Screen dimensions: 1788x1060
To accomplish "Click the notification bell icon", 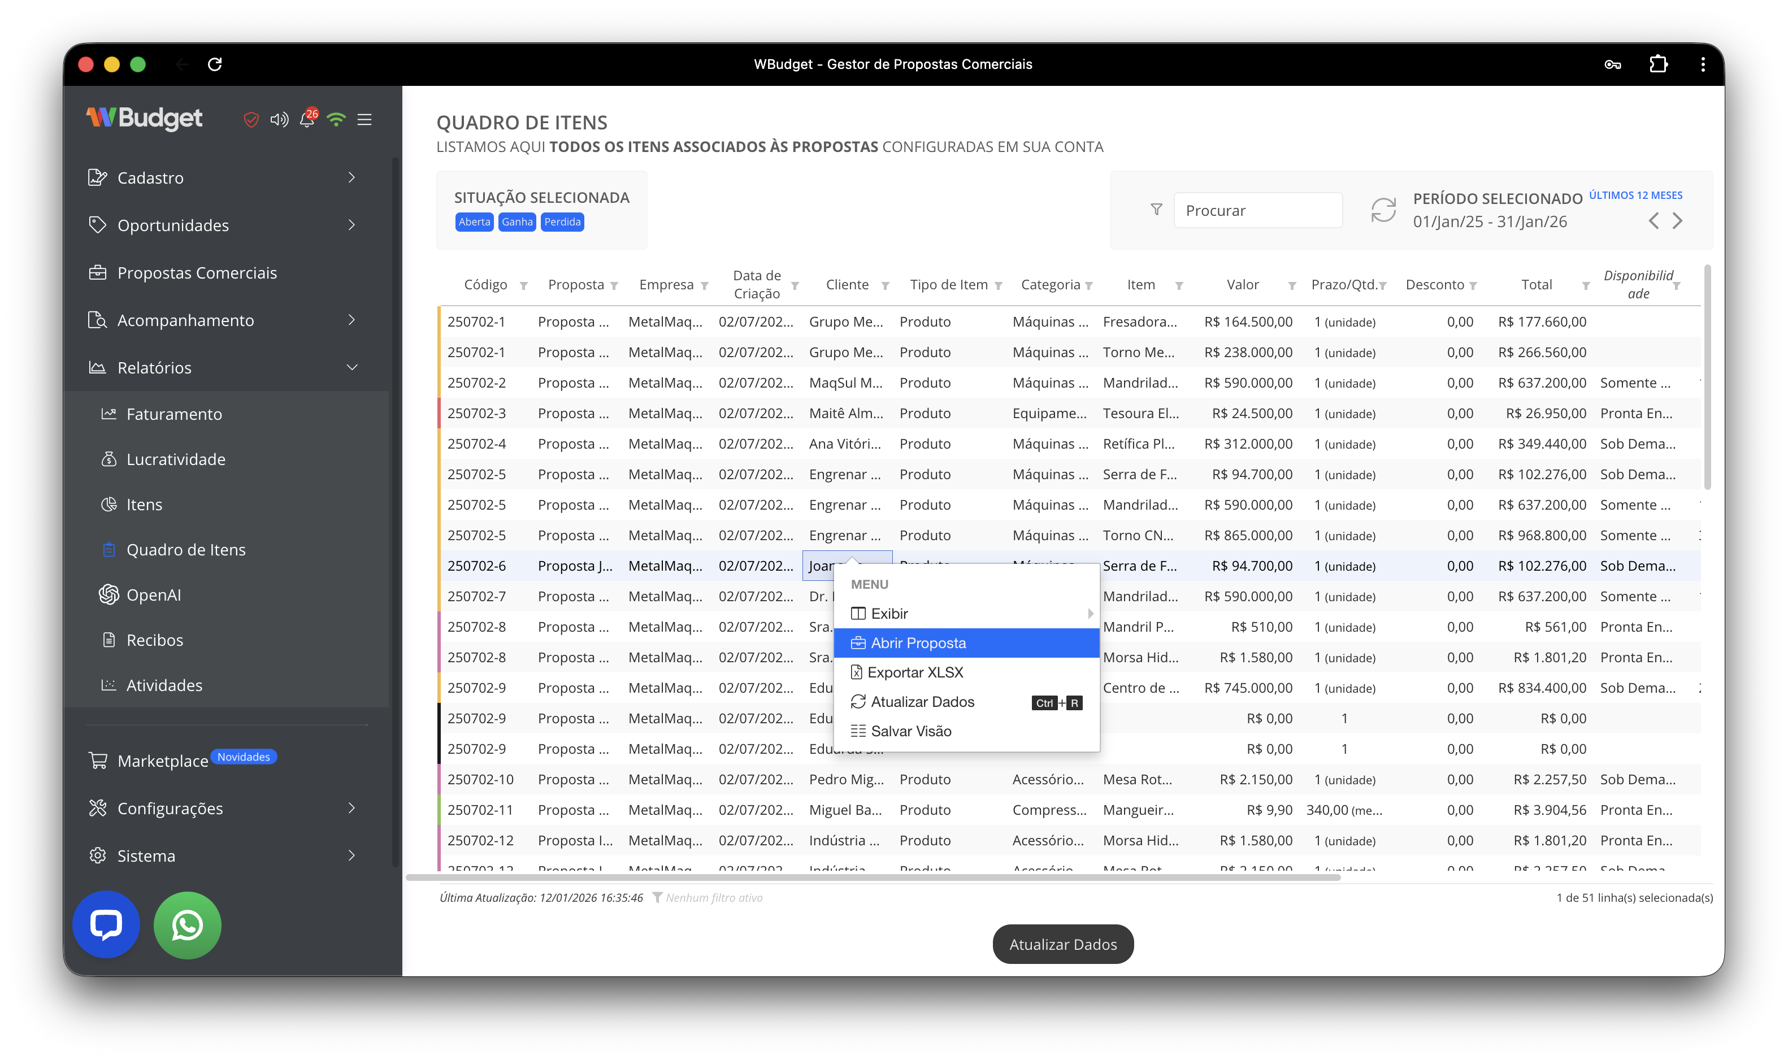I will pos(307,120).
